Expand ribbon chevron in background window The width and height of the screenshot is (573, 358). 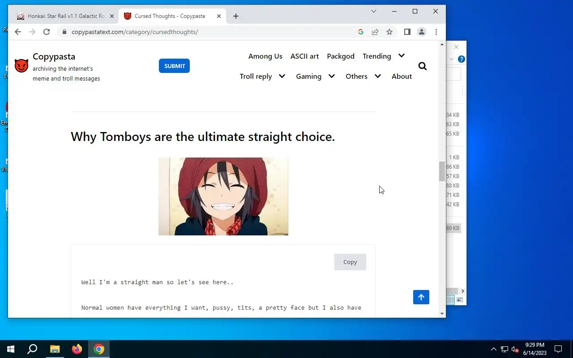[452, 59]
